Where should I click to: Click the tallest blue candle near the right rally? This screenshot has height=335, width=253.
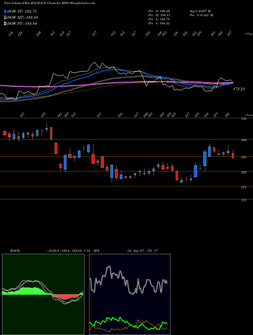pyautogui.click(x=205, y=159)
